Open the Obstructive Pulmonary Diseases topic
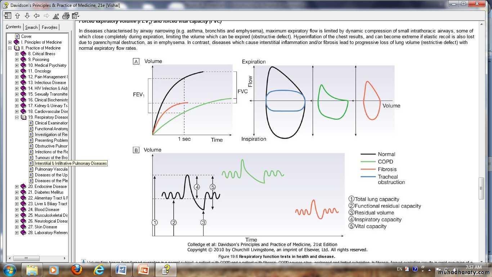492x277 pixels. 51,146
